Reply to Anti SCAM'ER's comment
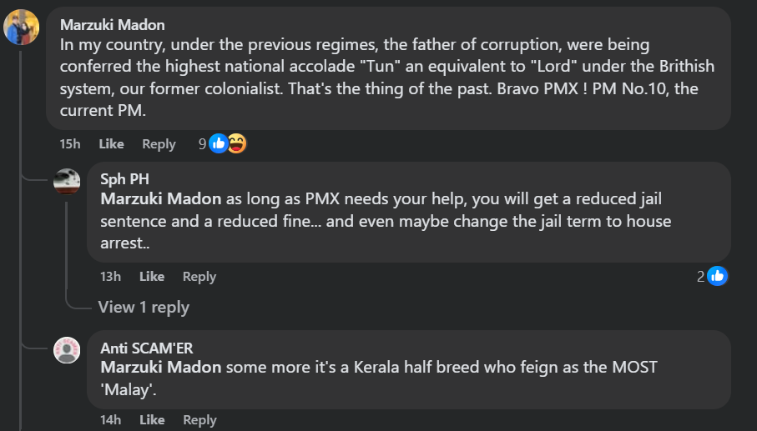 (199, 420)
